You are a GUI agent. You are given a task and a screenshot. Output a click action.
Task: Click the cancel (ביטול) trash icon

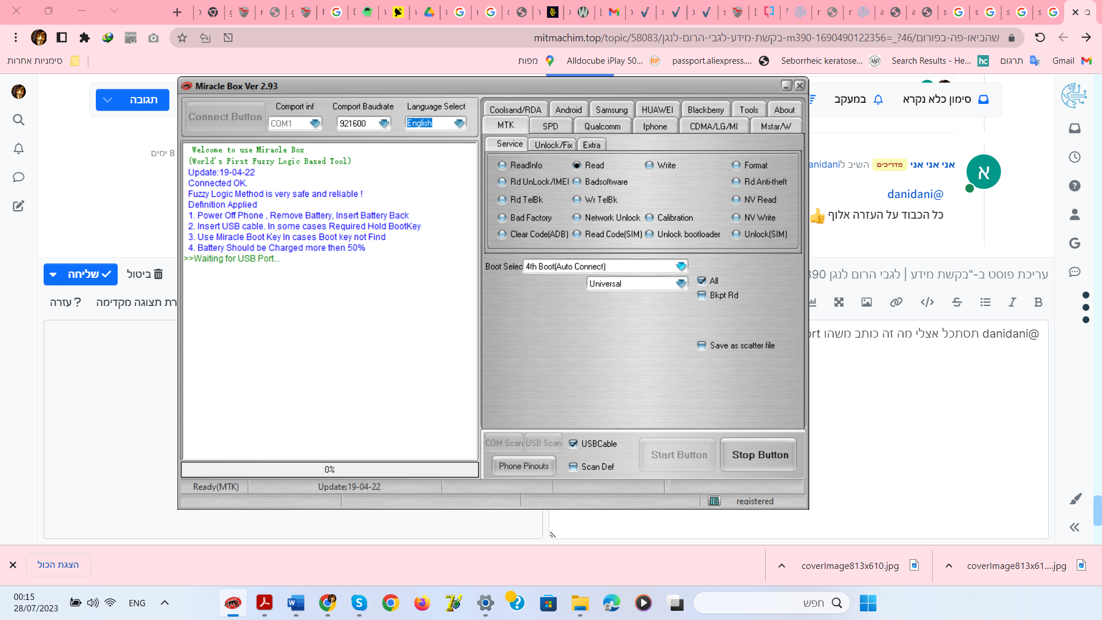click(x=158, y=274)
